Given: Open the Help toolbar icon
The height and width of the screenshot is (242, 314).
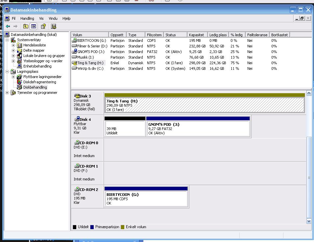Looking at the screenshot, I should coord(43,26).
